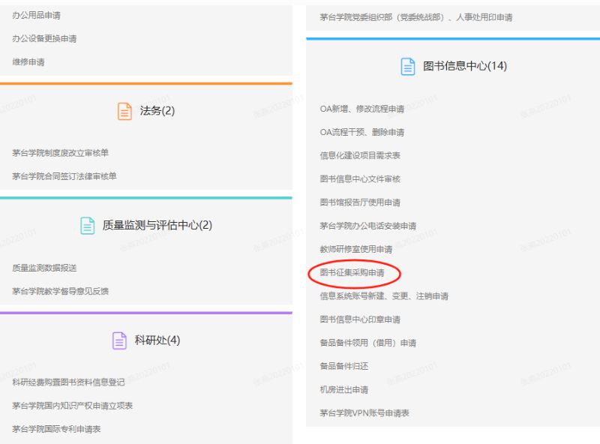This screenshot has width=600, height=444.
Task: Open 图书馆报告厅使用申请
Action: 360,202
